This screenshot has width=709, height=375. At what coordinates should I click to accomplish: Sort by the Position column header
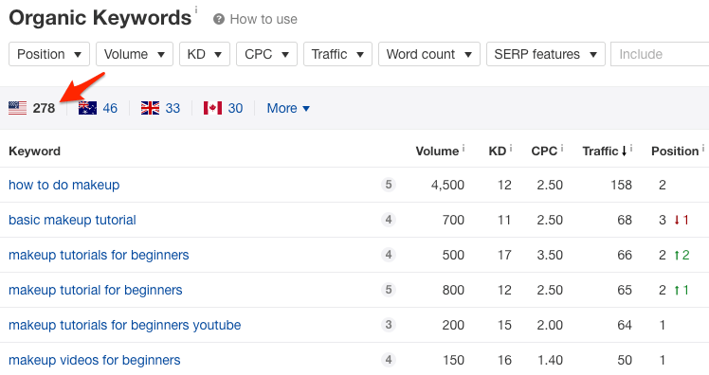(x=675, y=151)
